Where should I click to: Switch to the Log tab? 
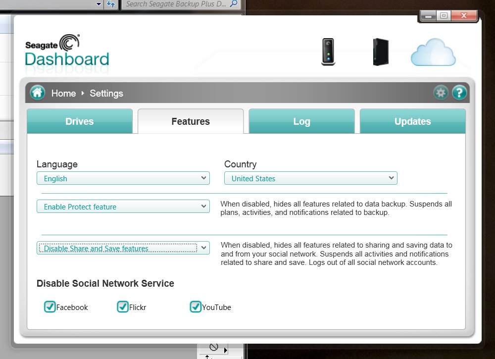pos(302,121)
